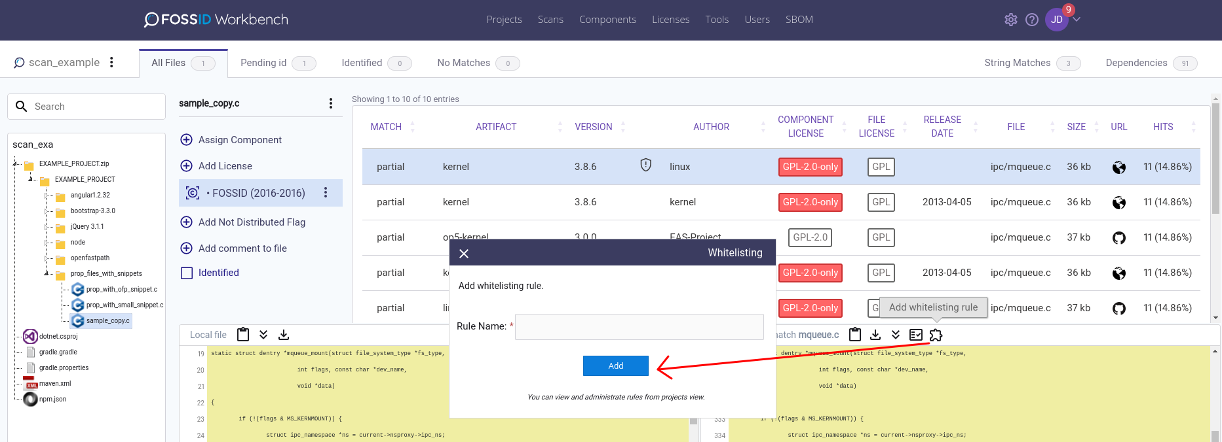Open the dropdown arrow next to the JD avatar
Screen dimensions: 1222x442
click(x=1077, y=20)
